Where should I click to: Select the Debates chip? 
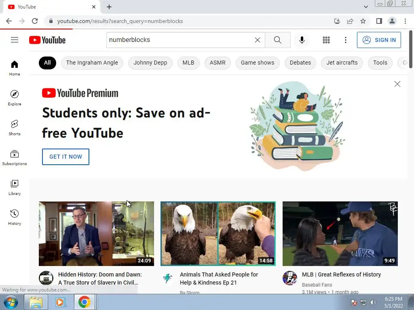pos(300,63)
